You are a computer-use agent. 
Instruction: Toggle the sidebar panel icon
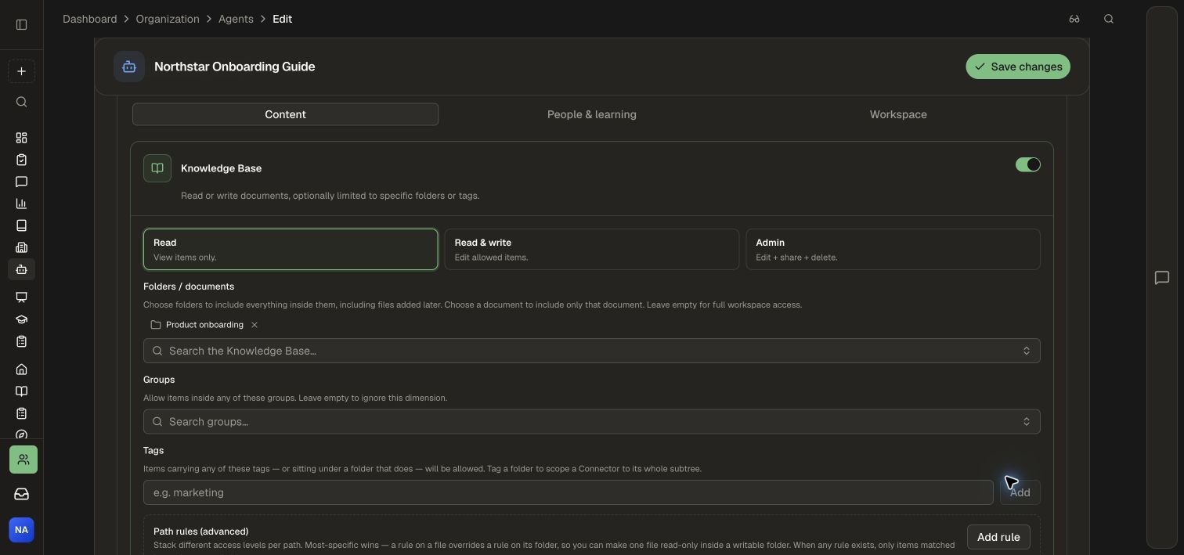[22, 24]
